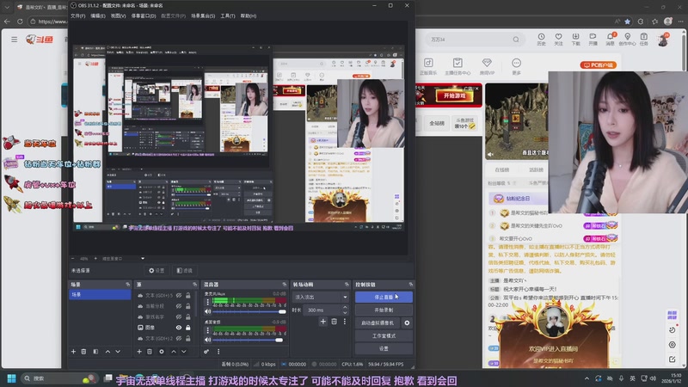688x387 pixels.
Task: Open 历史 history icon on Douyu
Action: point(541,39)
